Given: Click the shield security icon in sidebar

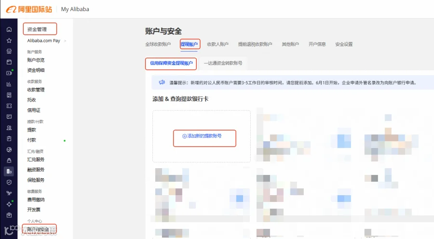Looking at the screenshot, I should [9, 182].
